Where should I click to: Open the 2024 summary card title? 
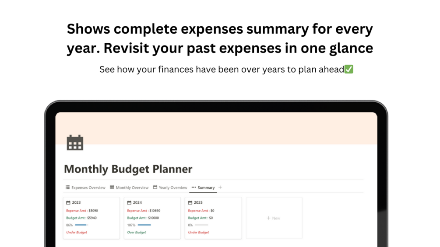click(137, 203)
